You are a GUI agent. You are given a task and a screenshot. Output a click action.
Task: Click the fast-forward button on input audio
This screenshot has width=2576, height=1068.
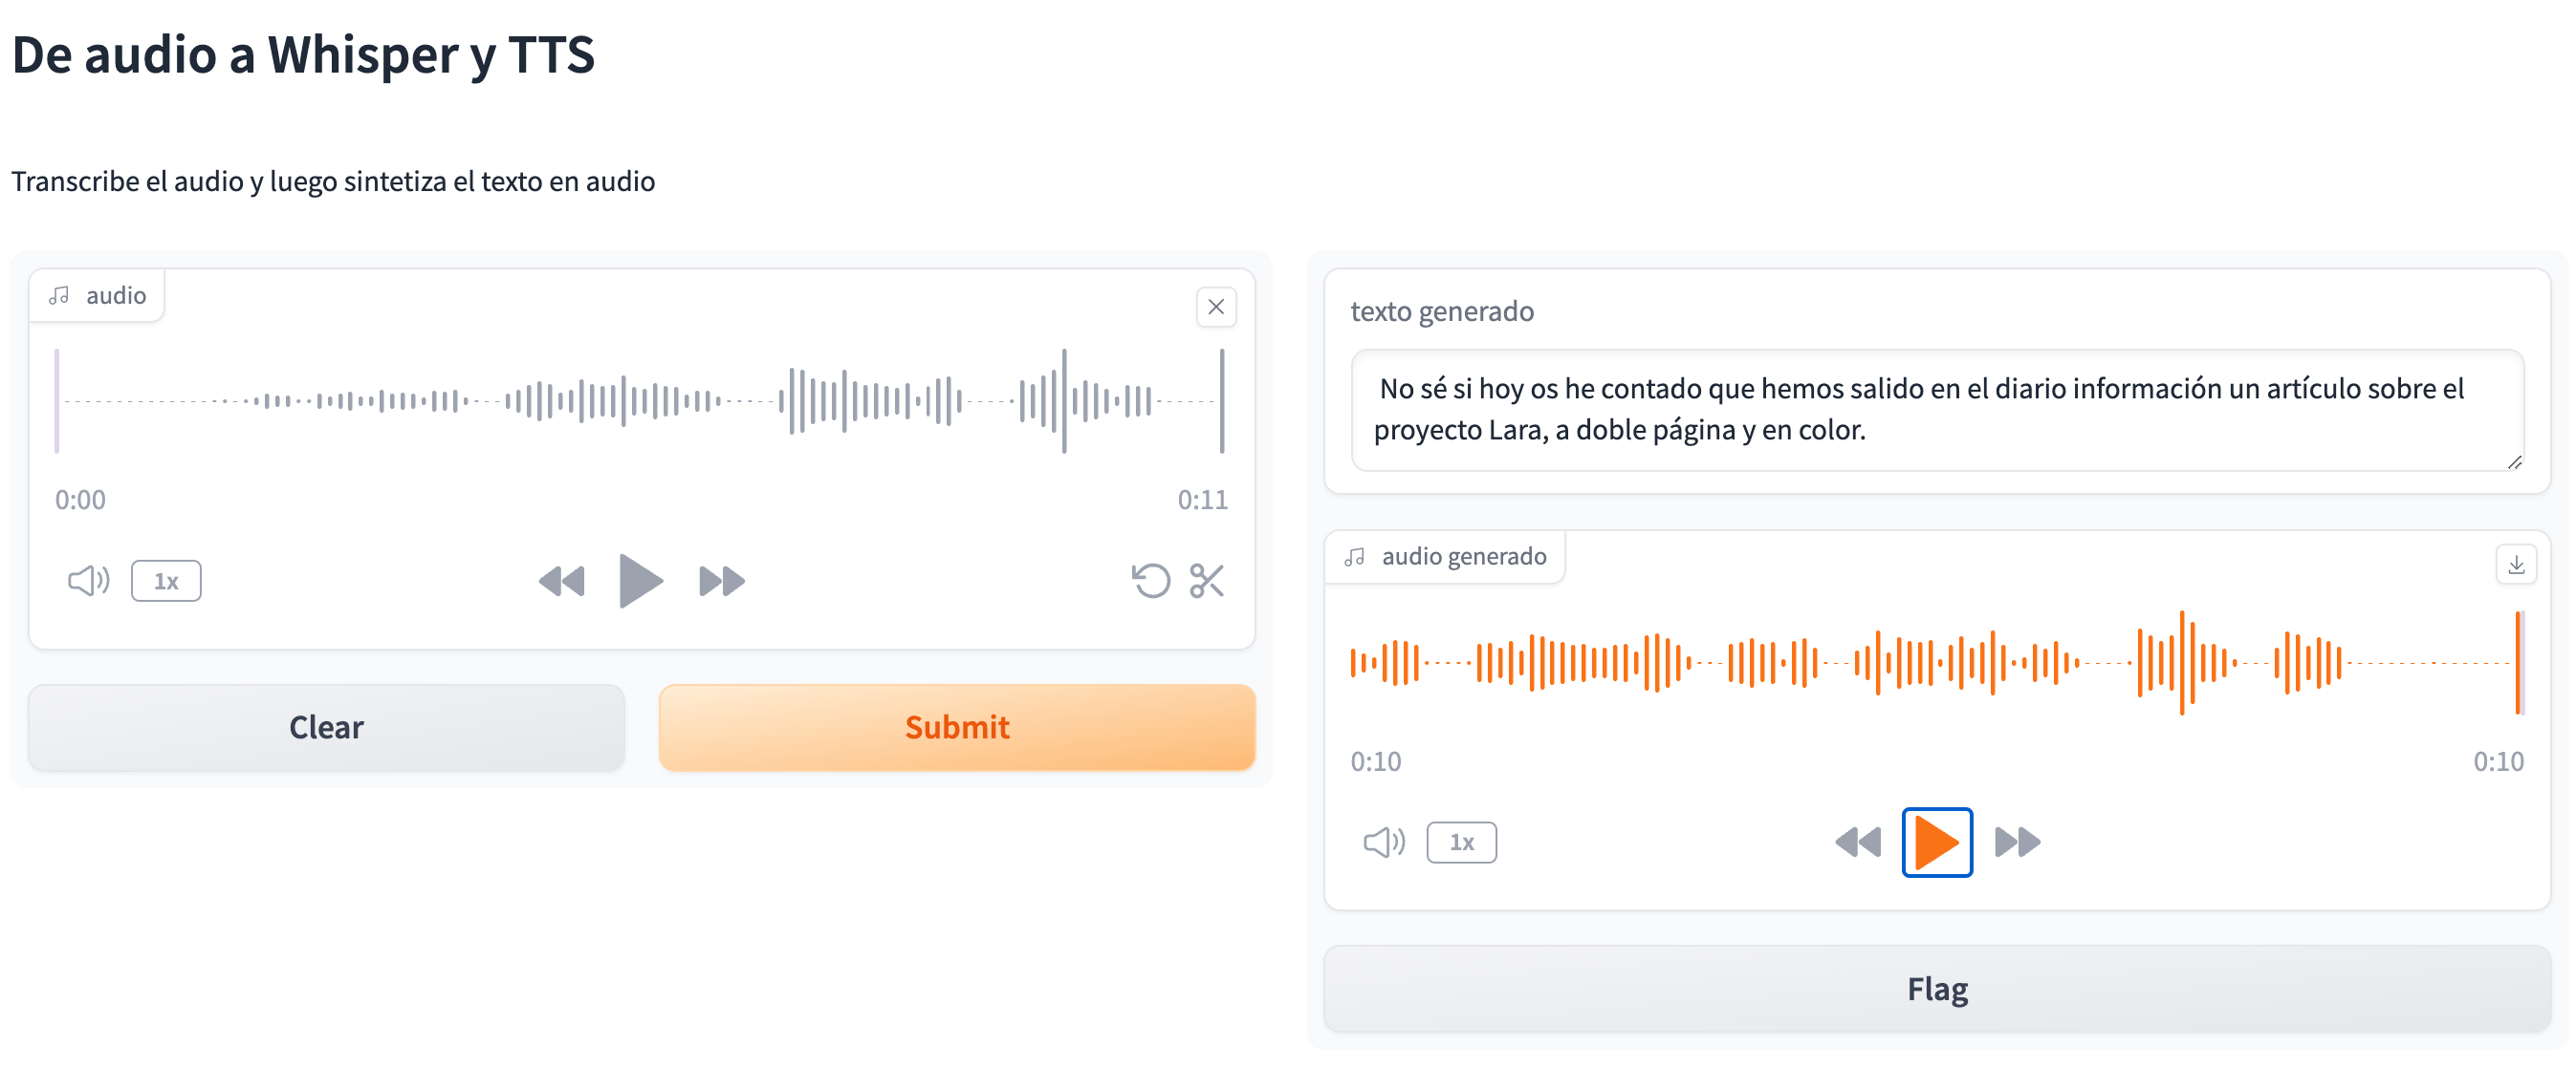718,578
